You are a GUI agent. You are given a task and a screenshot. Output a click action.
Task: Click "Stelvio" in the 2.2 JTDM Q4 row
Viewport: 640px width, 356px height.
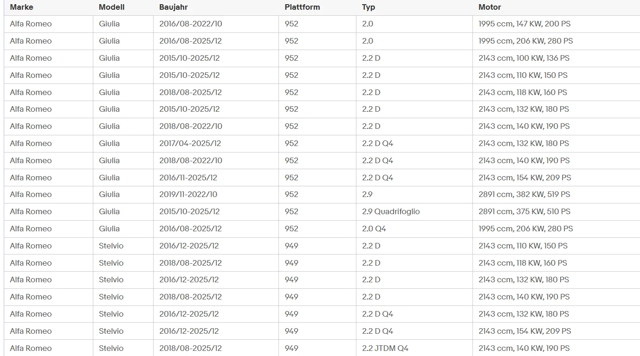(111, 348)
